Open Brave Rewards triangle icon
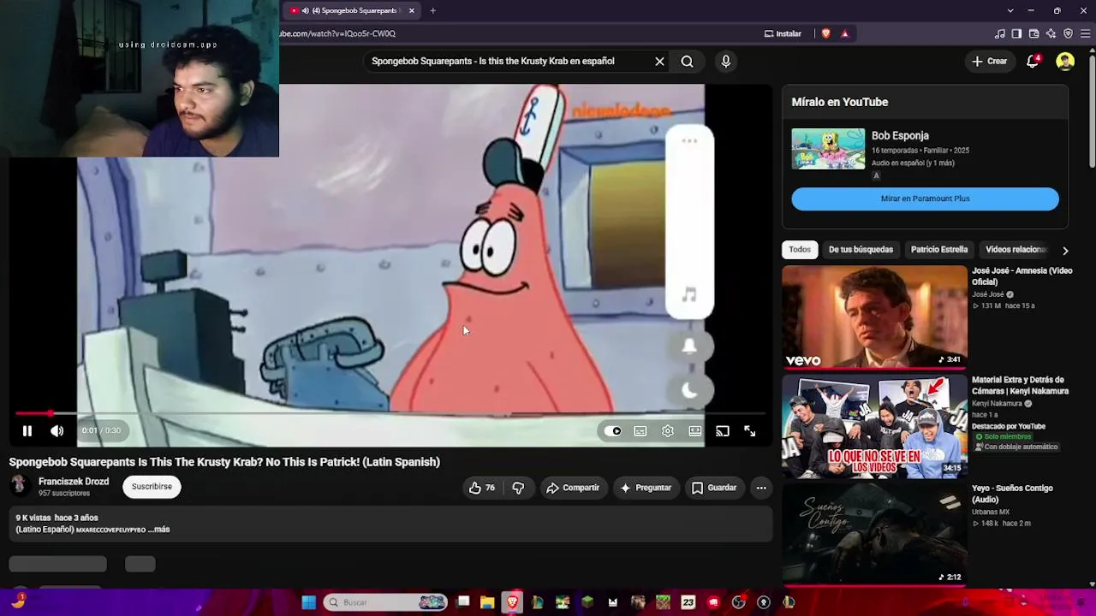Viewport: 1096px width, 616px height. (x=844, y=34)
